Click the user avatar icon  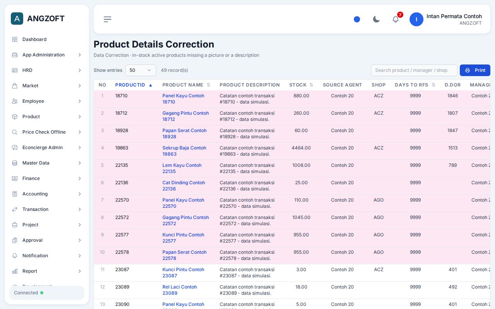pos(416,19)
